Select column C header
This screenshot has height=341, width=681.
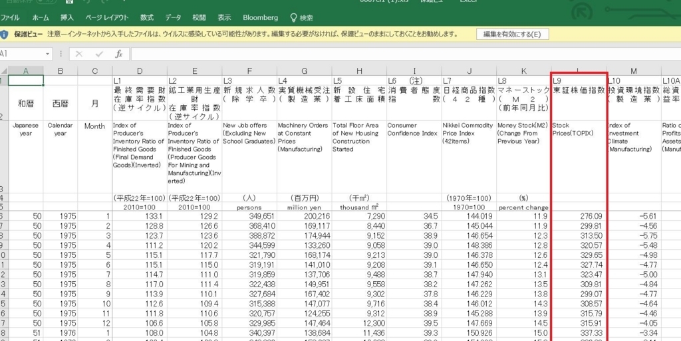pyautogui.click(x=94, y=70)
